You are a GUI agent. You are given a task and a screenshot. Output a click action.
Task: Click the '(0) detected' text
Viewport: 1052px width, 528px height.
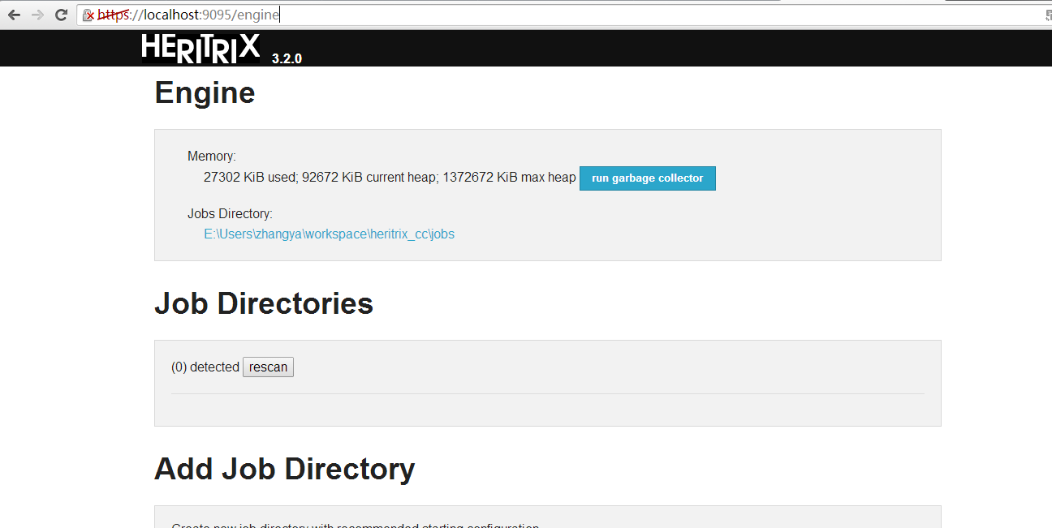click(205, 367)
